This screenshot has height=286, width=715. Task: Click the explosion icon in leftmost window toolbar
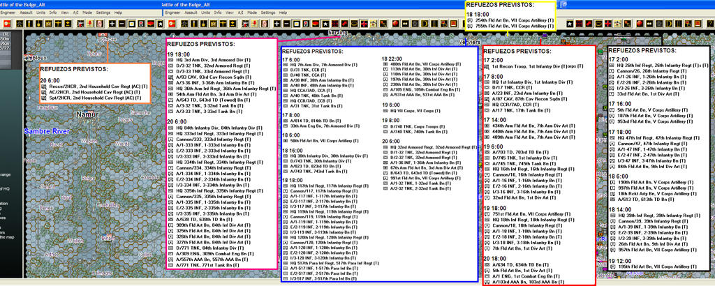[x=80, y=23]
